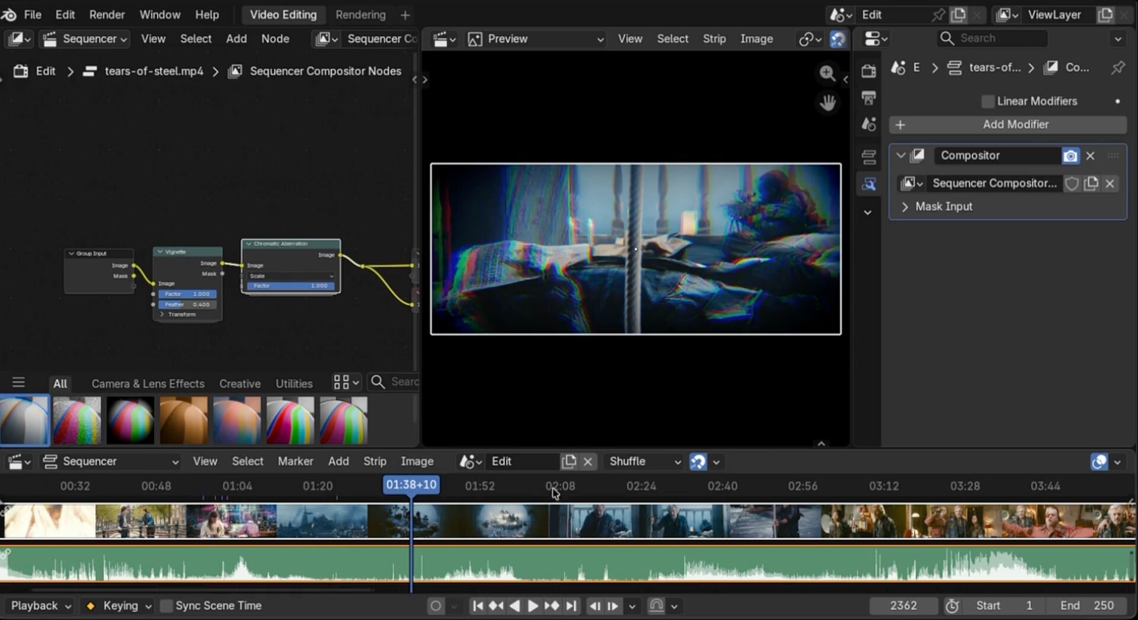Remove the Compositor modifier with the X icon
Image resolution: width=1138 pixels, height=620 pixels.
pos(1091,156)
